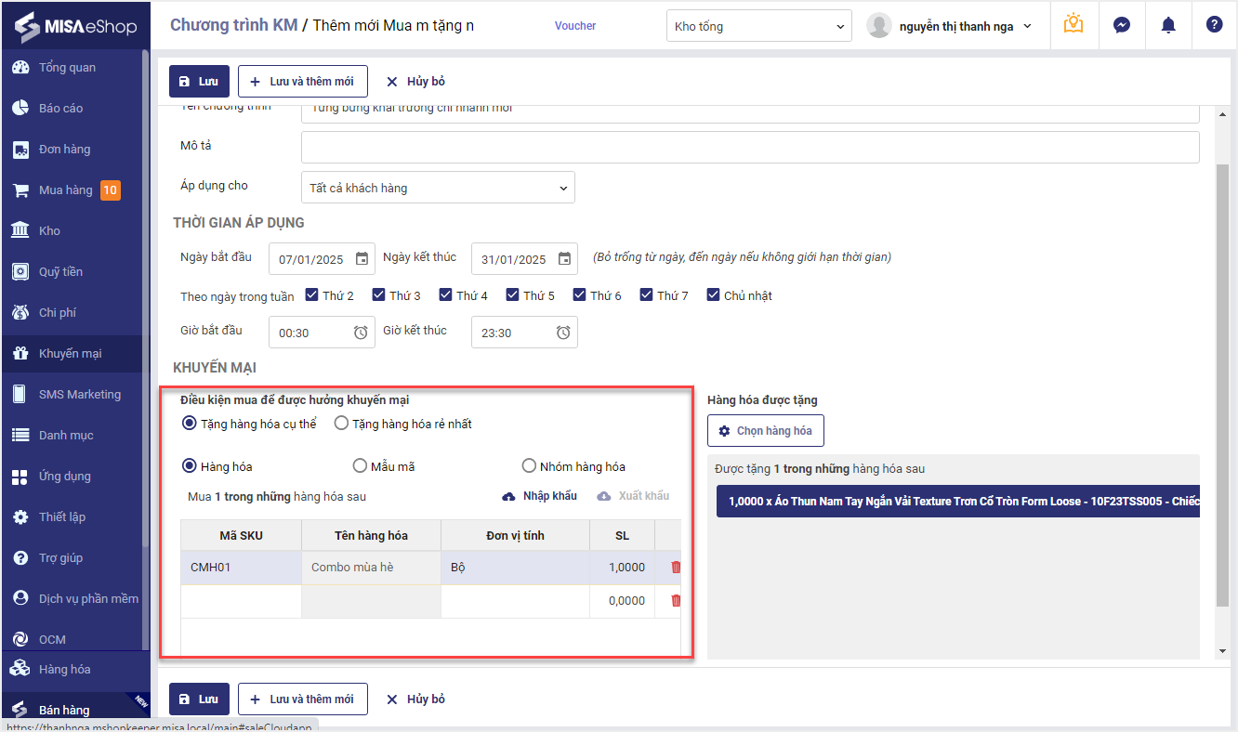1238x732 pixels.
Task: Go to Đơn hàng in sidebar
Action: 64,150
